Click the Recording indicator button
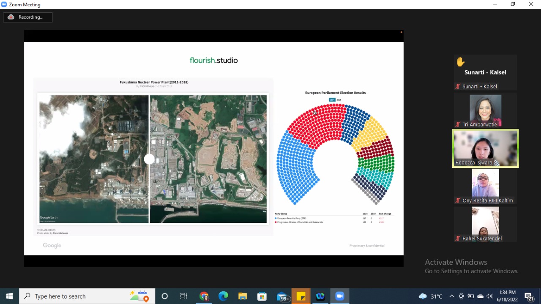The width and height of the screenshot is (541, 304). pyautogui.click(x=28, y=17)
